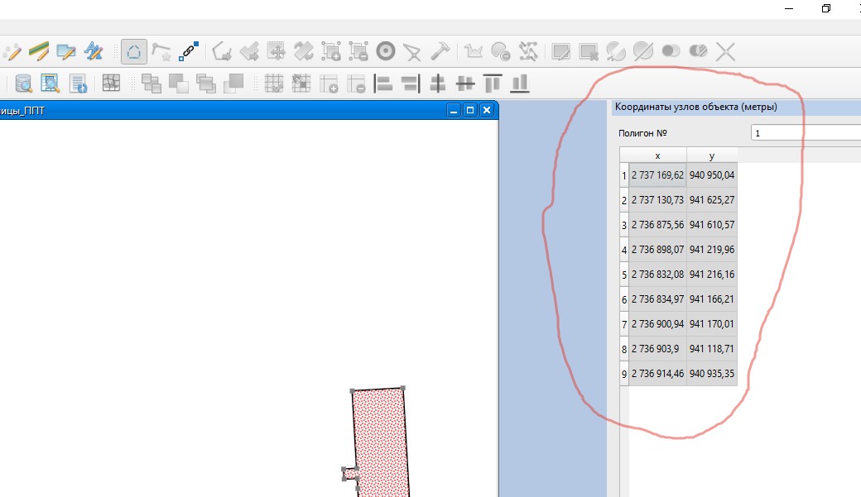Click the bullseye buffer icon
The width and height of the screenshot is (861, 497).
pyautogui.click(x=385, y=52)
